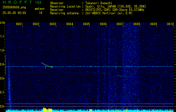Click the Receiver field label
This screenshot has width=176, height=112.
[x=57, y=10]
